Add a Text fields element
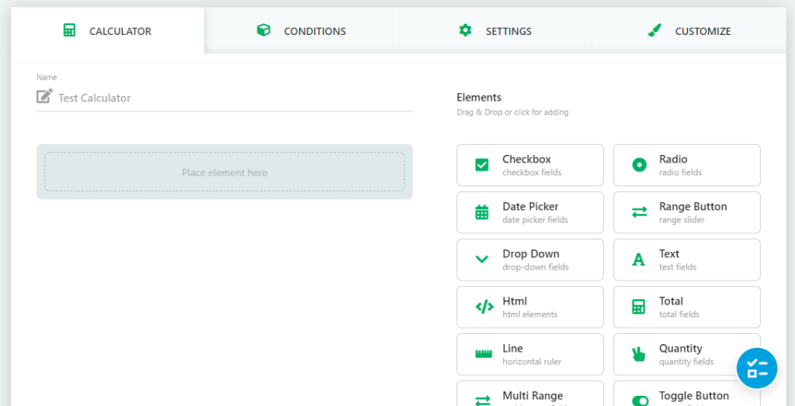The height and width of the screenshot is (406, 795). (x=687, y=260)
